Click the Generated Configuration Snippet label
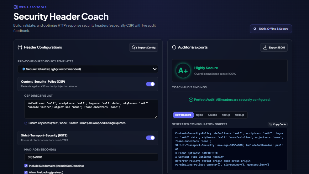This screenshot has height=174, width=309. click(x=199, y=124)
